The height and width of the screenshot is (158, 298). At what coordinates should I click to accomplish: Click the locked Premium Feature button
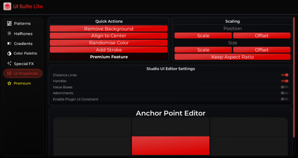[x=109, y=57]
